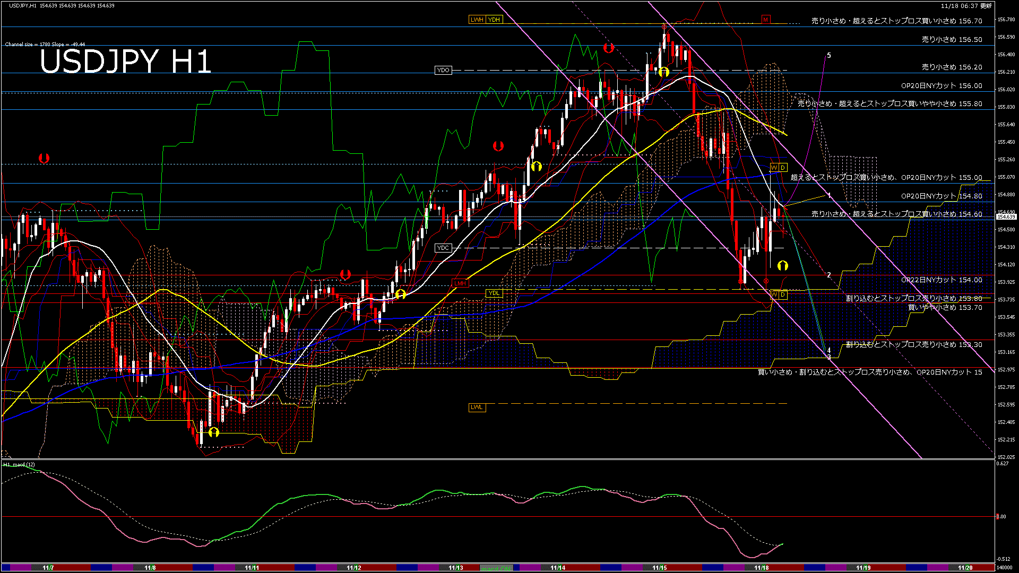Click yellow up-arrow signal near 156.2 on 11/15

pos(663,72)
